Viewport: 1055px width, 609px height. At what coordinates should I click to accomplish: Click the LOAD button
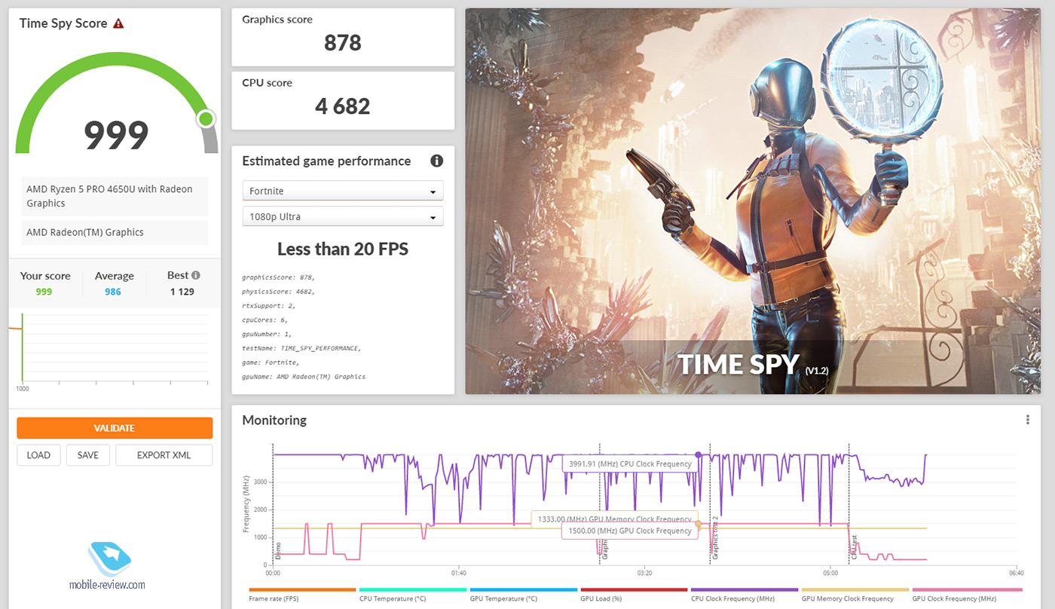coord(38,455)
